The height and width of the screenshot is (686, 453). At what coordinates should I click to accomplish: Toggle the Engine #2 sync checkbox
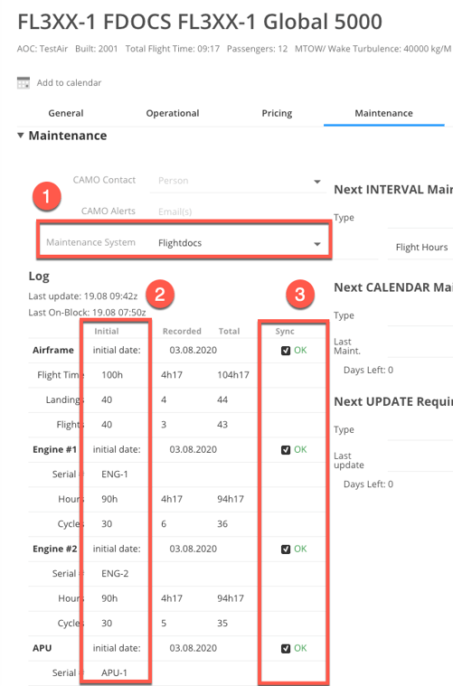coord(286,549)
